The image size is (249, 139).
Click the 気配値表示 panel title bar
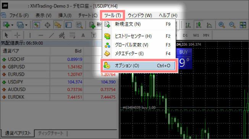pos(51,43)
